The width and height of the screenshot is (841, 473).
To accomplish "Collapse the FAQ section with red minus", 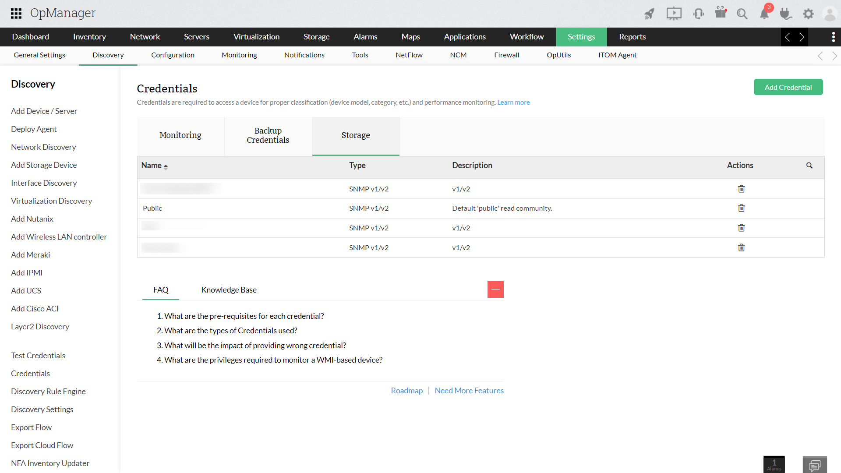I will tap(495, 289).
